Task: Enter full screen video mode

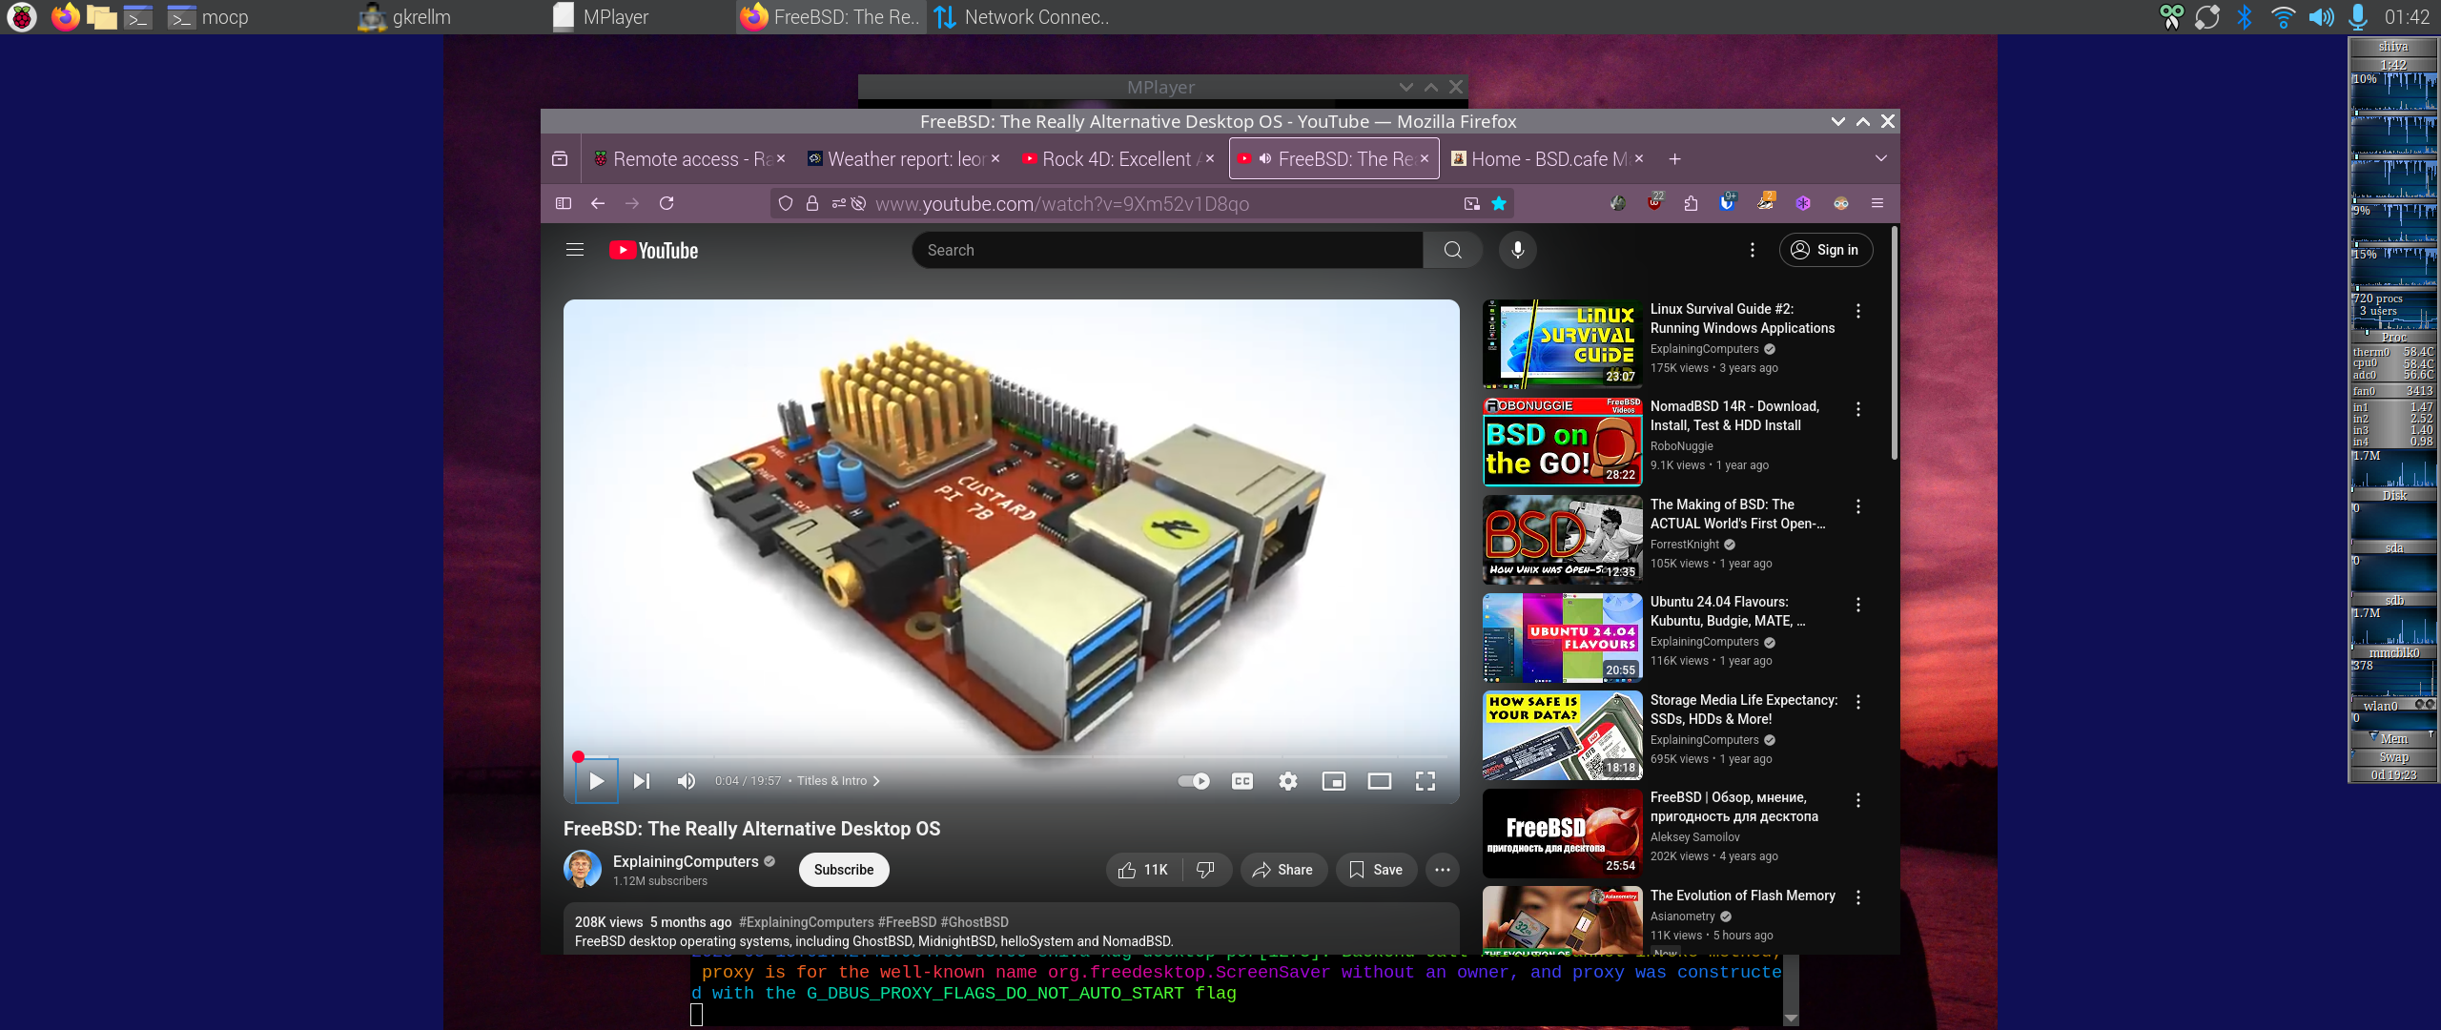Action: 1426,781
